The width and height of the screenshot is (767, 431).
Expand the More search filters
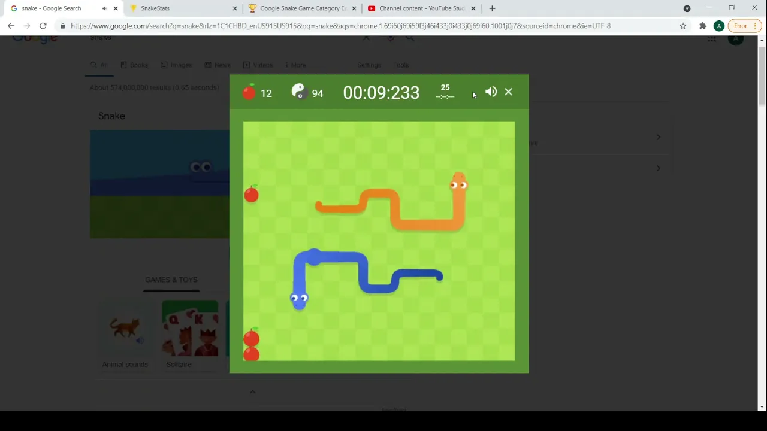295,65
